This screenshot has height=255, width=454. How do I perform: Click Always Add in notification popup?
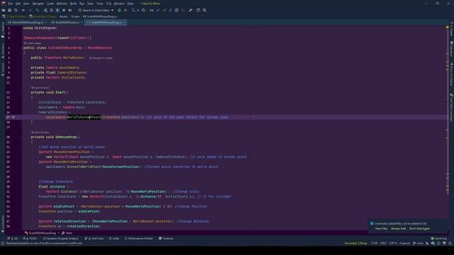(x=399, y=229)
